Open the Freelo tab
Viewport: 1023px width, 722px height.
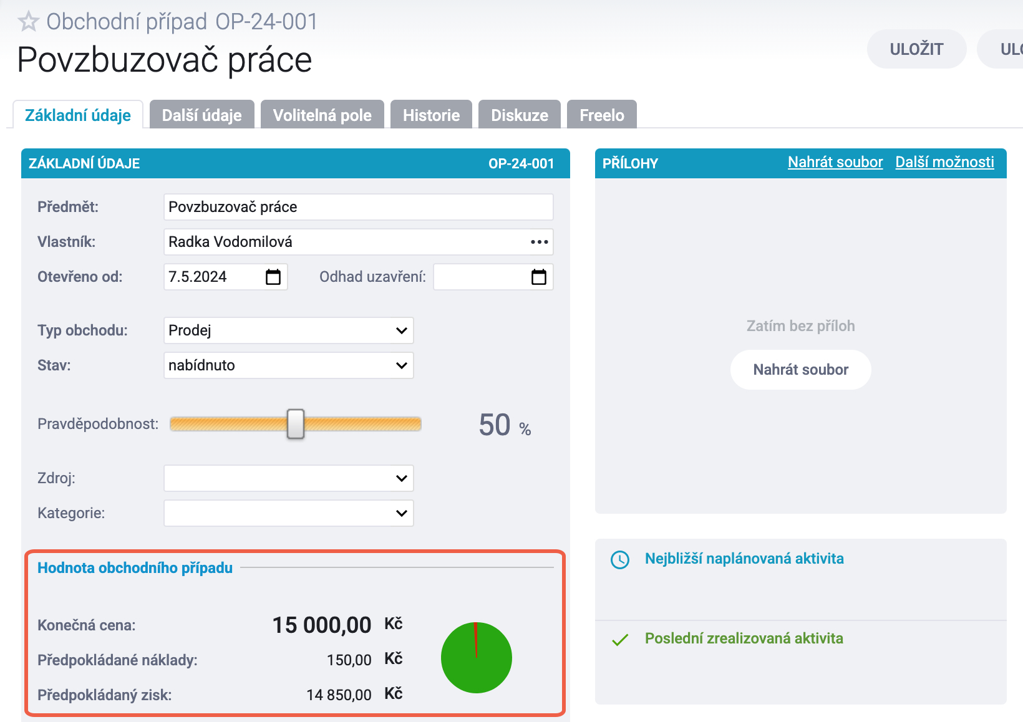[x=602, y=115]
